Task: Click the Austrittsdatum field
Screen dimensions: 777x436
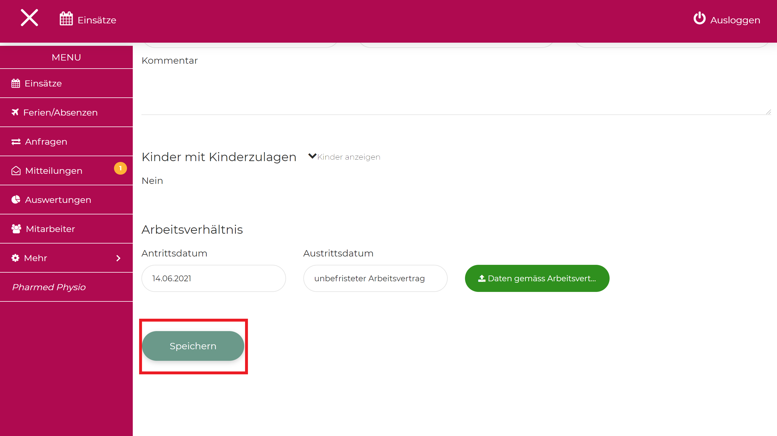Action: point(375,279)
